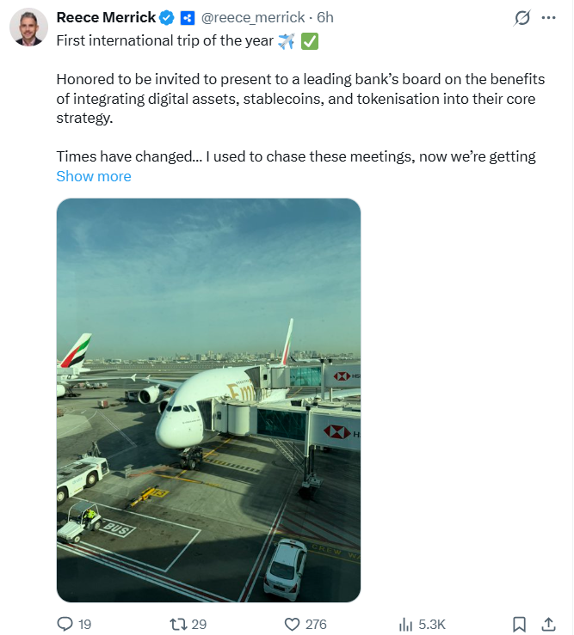Viewport: 574px width, 635px height.
Task: Expand the post with Show more
Action: click(94, 176)
